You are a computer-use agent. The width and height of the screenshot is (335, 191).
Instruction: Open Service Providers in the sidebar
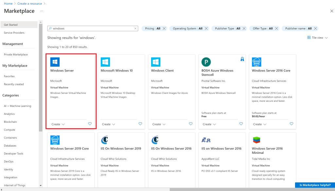(x=14, y=33)
